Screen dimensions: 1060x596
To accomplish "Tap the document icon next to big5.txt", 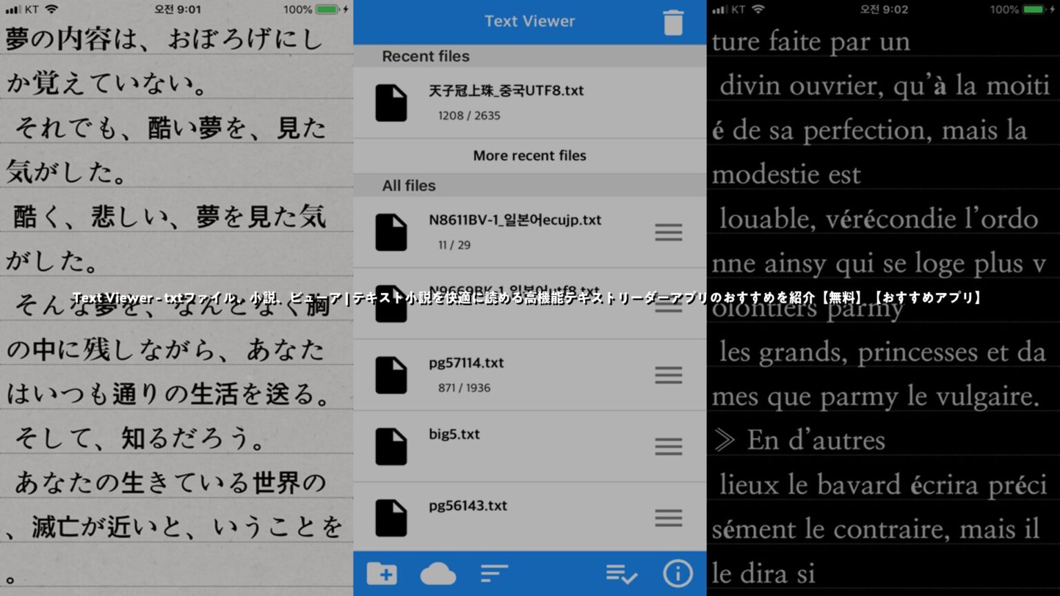I will coord(391,446).
